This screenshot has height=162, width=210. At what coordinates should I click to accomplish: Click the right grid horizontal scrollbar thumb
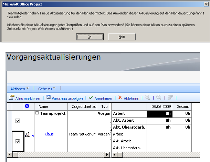[x=120, y=155]
